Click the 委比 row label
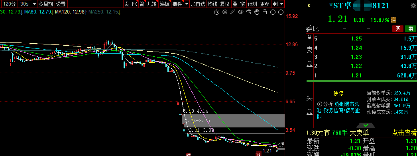Viewport: 417px width, 156px height. point(312,29)
